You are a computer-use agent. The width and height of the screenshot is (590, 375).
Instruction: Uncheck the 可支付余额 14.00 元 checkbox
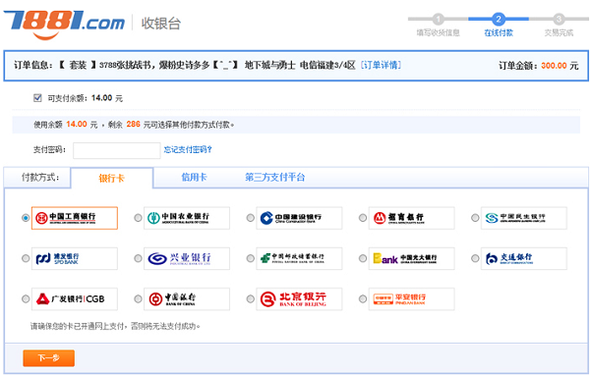point(37,98)
